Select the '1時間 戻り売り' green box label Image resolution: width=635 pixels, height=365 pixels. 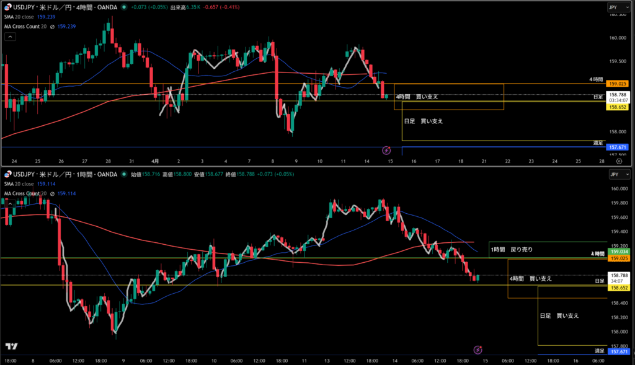tap(512, 249)
